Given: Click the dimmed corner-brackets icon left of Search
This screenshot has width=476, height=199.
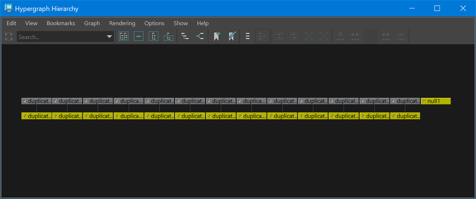Looking at the screenshot, I should pos(9,37).
